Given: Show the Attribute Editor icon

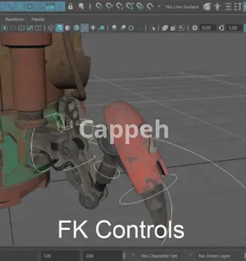Looking at the screenshot, I should [228, 7].
